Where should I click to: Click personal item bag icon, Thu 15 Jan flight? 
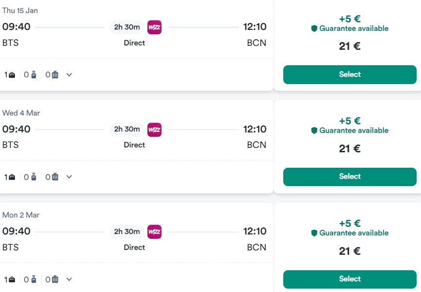(x=12, y=75)
